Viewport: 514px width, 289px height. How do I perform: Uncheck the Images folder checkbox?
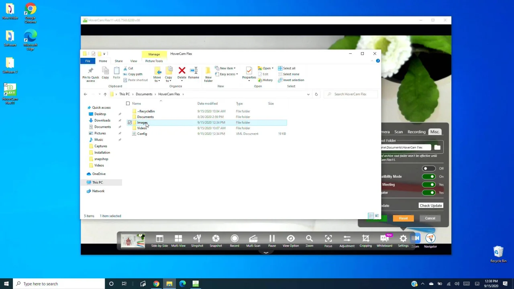(x=129, y=122)
